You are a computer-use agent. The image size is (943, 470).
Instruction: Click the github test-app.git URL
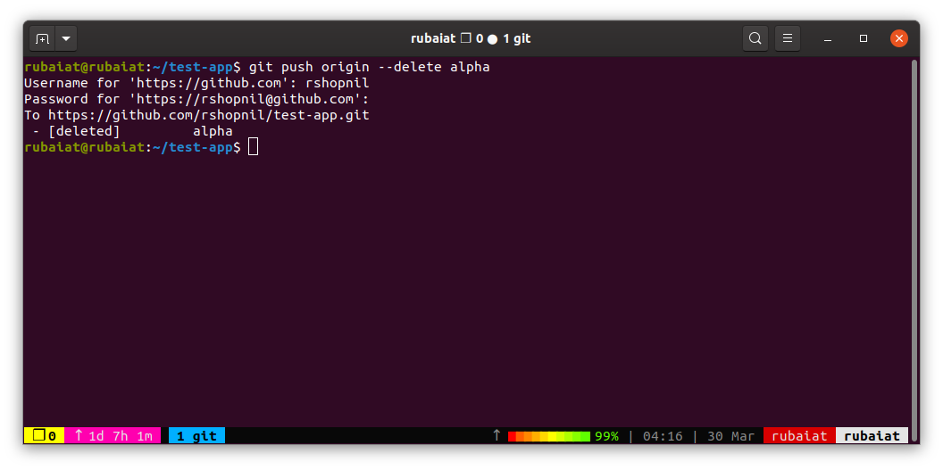209,115
